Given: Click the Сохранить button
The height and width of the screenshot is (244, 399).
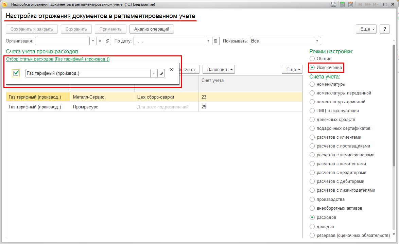Looking at the screenshot, I should click(76, 29).
